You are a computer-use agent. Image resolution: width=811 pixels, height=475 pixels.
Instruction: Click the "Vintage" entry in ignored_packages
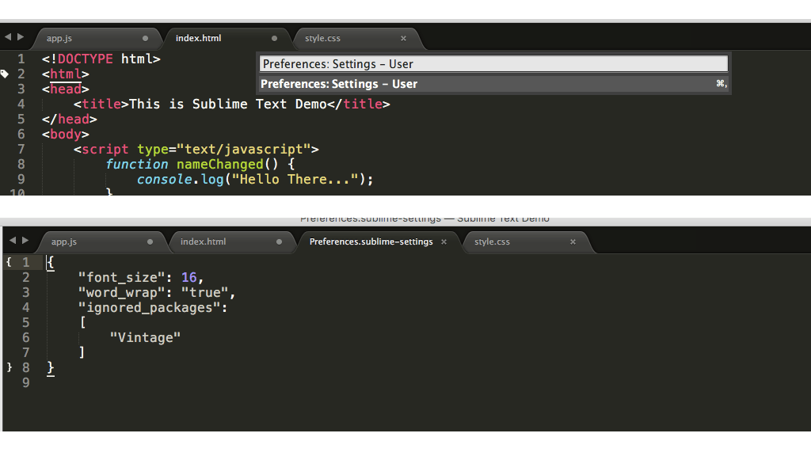click(x=145, y=336)
